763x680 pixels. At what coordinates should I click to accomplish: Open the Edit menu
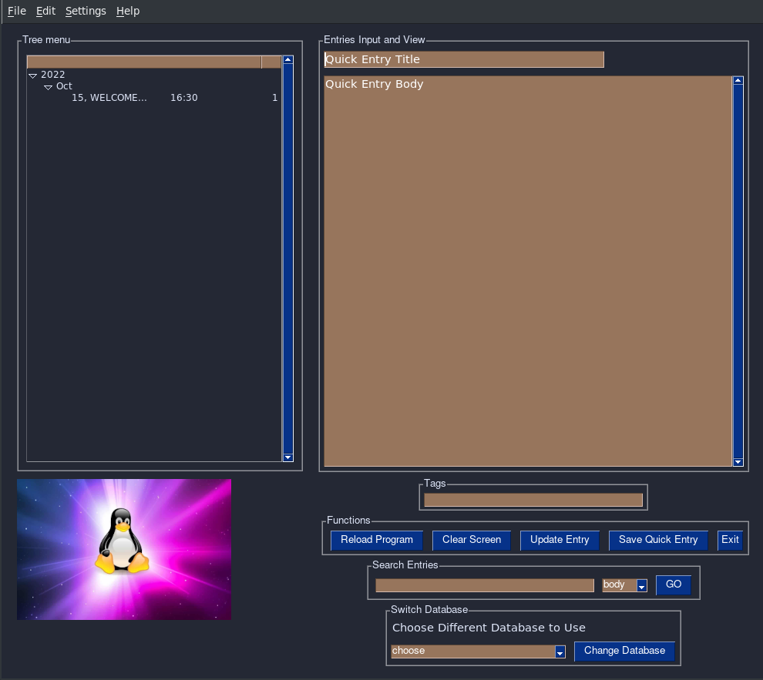click(45, 11)
